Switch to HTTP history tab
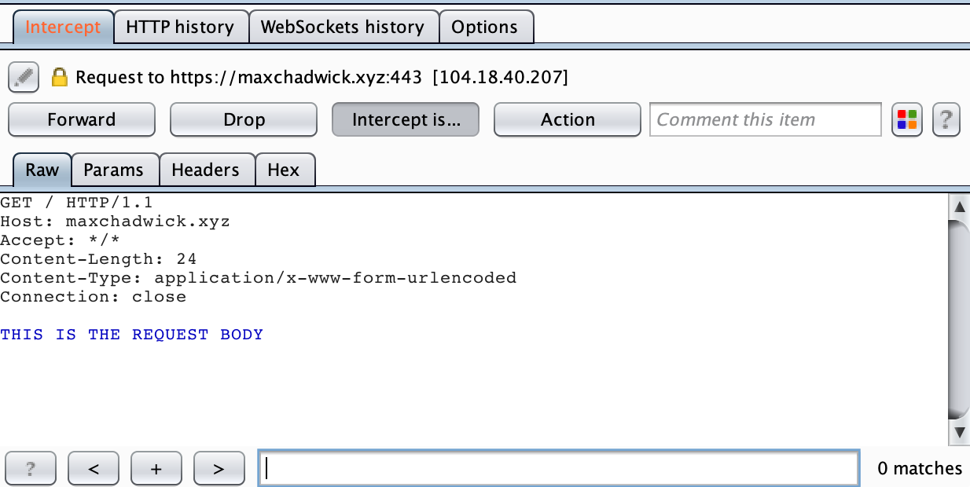The image size is (970, 487). point(180,27)
